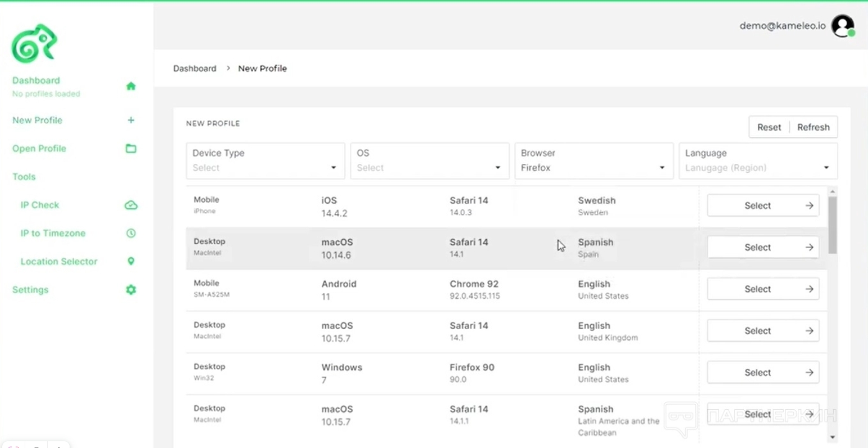Click the demo@kameleo.io account email

[x=783, y=26]
